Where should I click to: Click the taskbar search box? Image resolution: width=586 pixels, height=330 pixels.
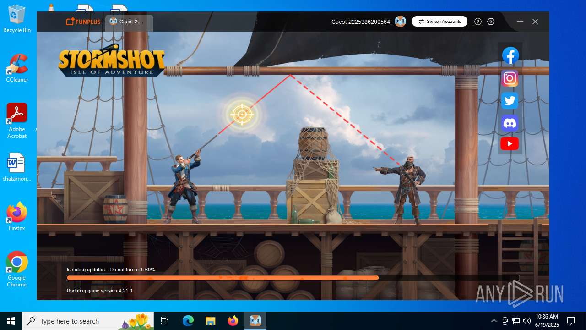coord(89,321)
